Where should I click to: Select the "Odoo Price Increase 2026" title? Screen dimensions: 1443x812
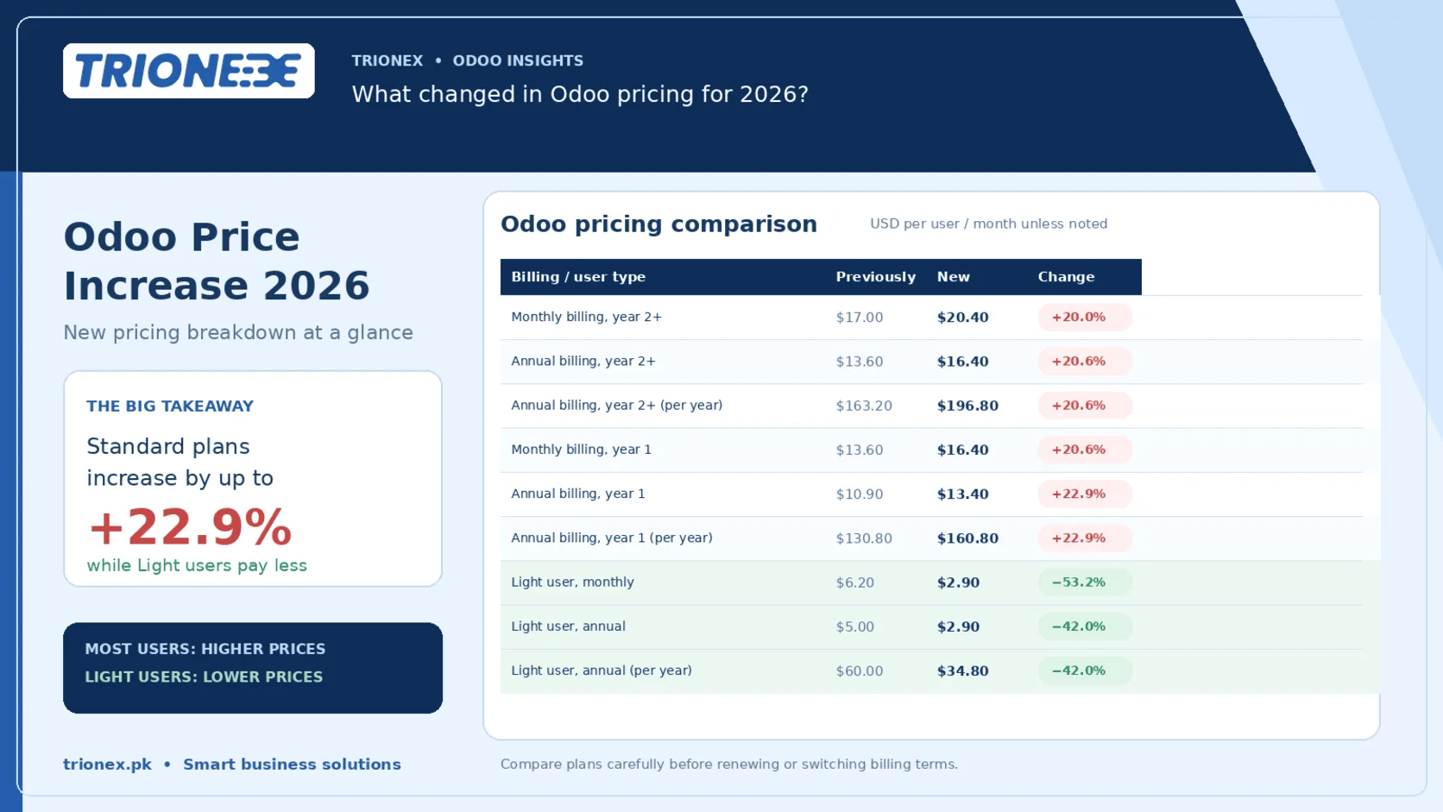click(x=217, y=261)
